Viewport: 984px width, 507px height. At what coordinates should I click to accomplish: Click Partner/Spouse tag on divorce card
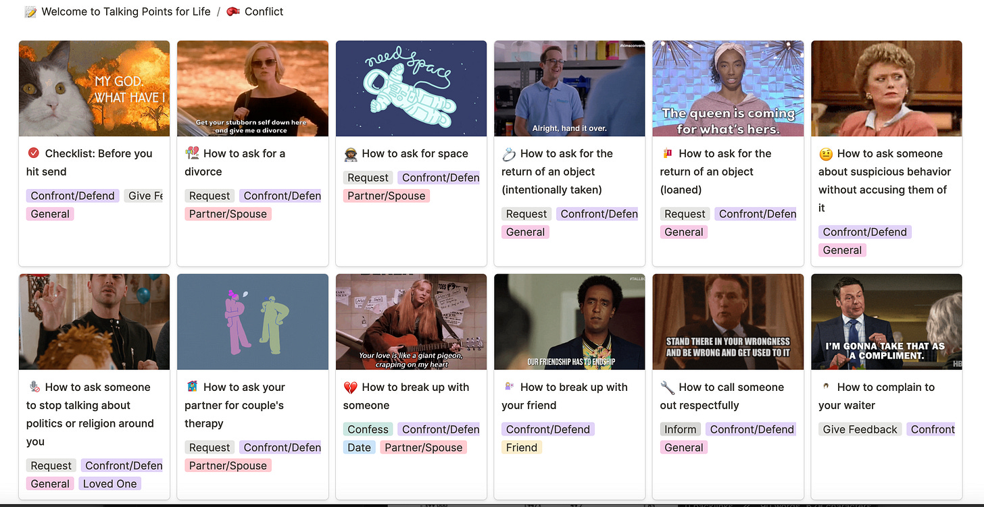click(x=228, y=214)
